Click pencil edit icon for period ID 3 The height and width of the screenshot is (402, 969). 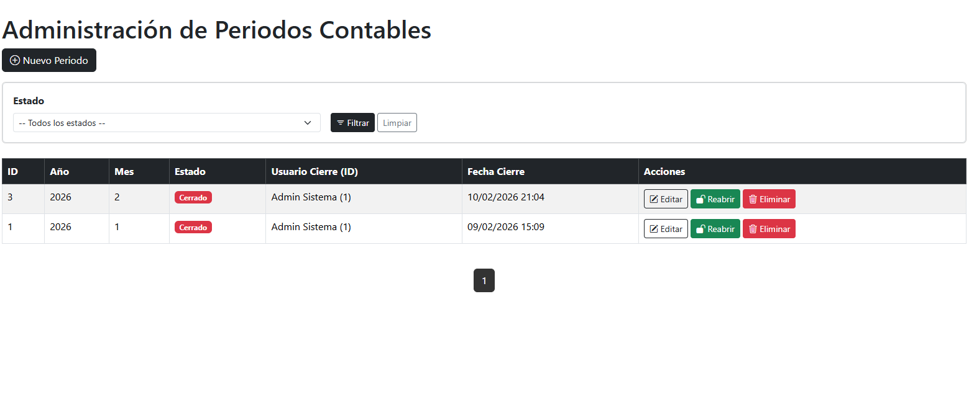click(x=654, y=200)
